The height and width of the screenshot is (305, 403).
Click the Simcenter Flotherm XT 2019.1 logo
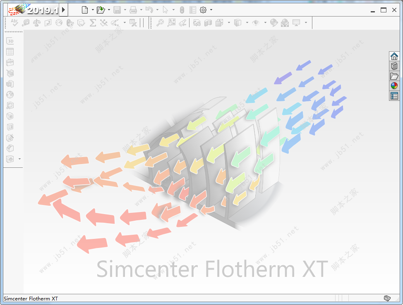[33, 10]
